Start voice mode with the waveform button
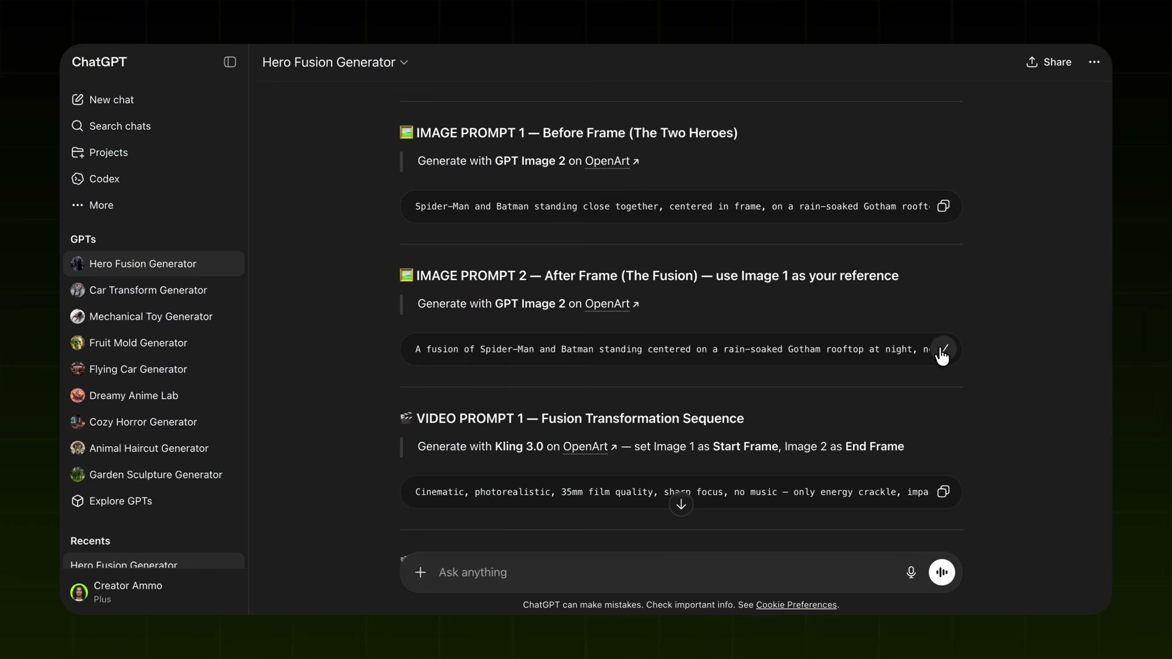Screen dimensions: 1172x659 942,572
